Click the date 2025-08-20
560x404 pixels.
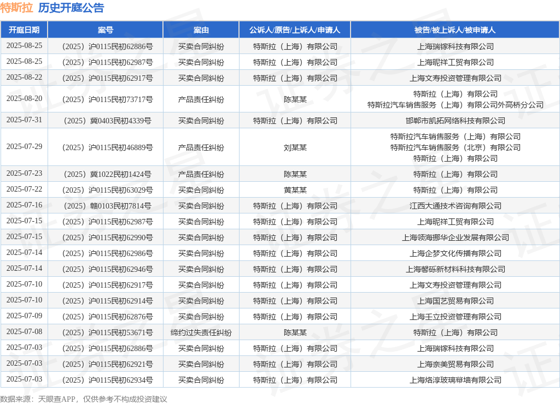point(24,99)
